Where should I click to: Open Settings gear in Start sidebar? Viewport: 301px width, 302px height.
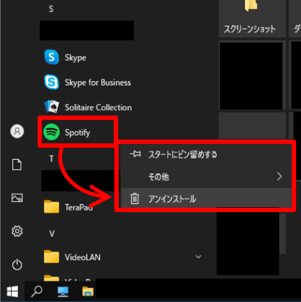[17, 231]
